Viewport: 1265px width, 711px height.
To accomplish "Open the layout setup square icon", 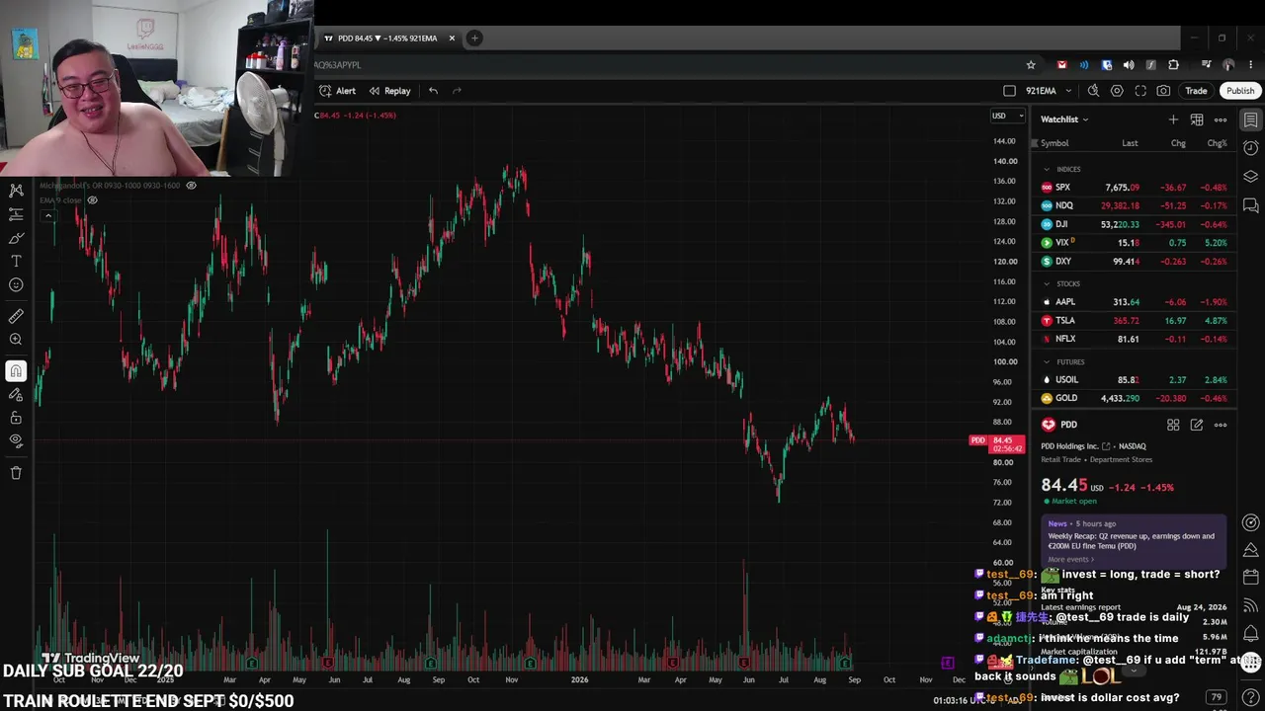I will pyautogui.click(x=1009, y=91).
